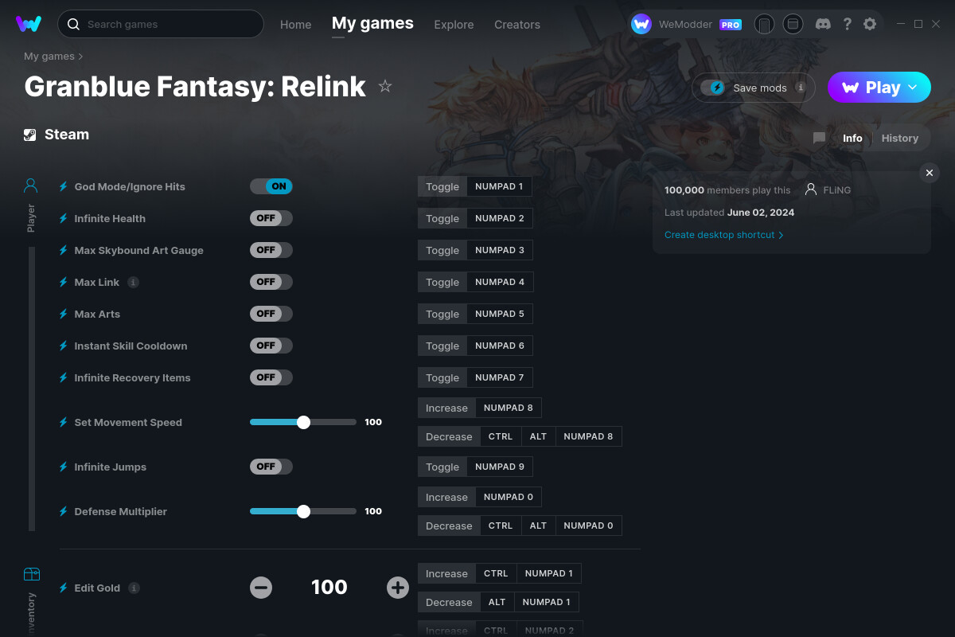The width and height of the screenshot is (955, 637).
Task: Open the Play button dropdown arrow
Action: point(911,88)
